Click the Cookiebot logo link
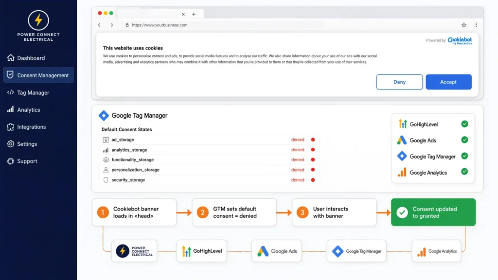The height and width of the screenshot is (280, 498). click(x=460, y=41)
